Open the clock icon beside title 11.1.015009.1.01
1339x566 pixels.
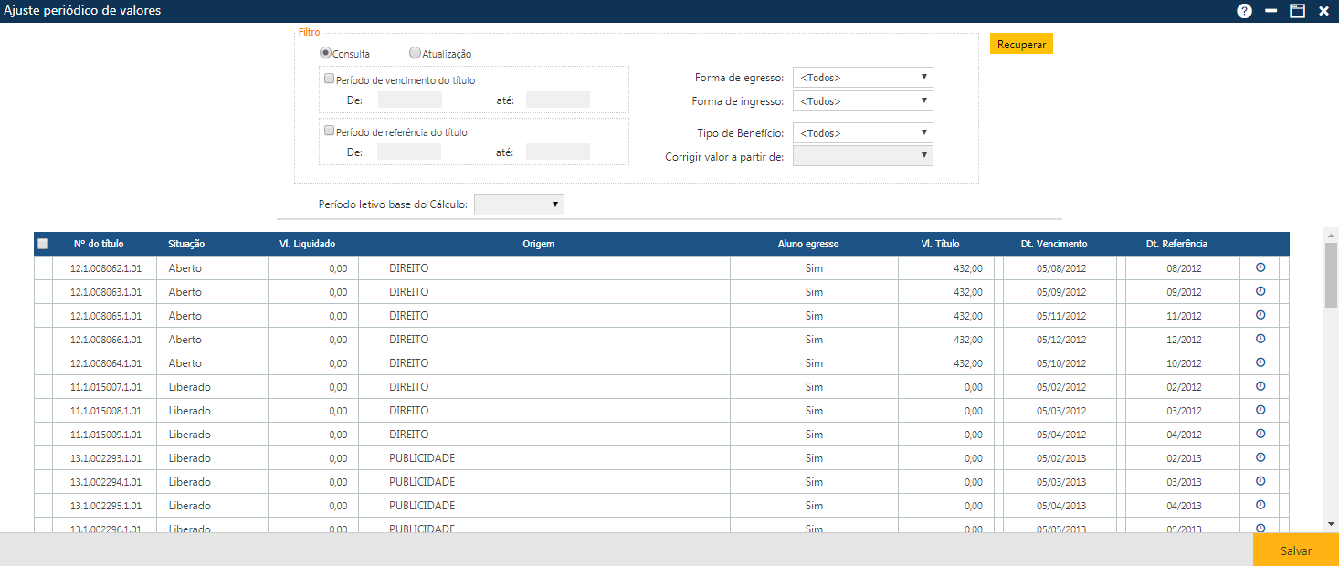coord(1260,434)
